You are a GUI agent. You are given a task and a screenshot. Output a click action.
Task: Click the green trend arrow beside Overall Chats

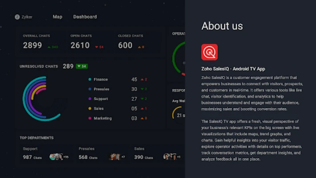point(49,47)
